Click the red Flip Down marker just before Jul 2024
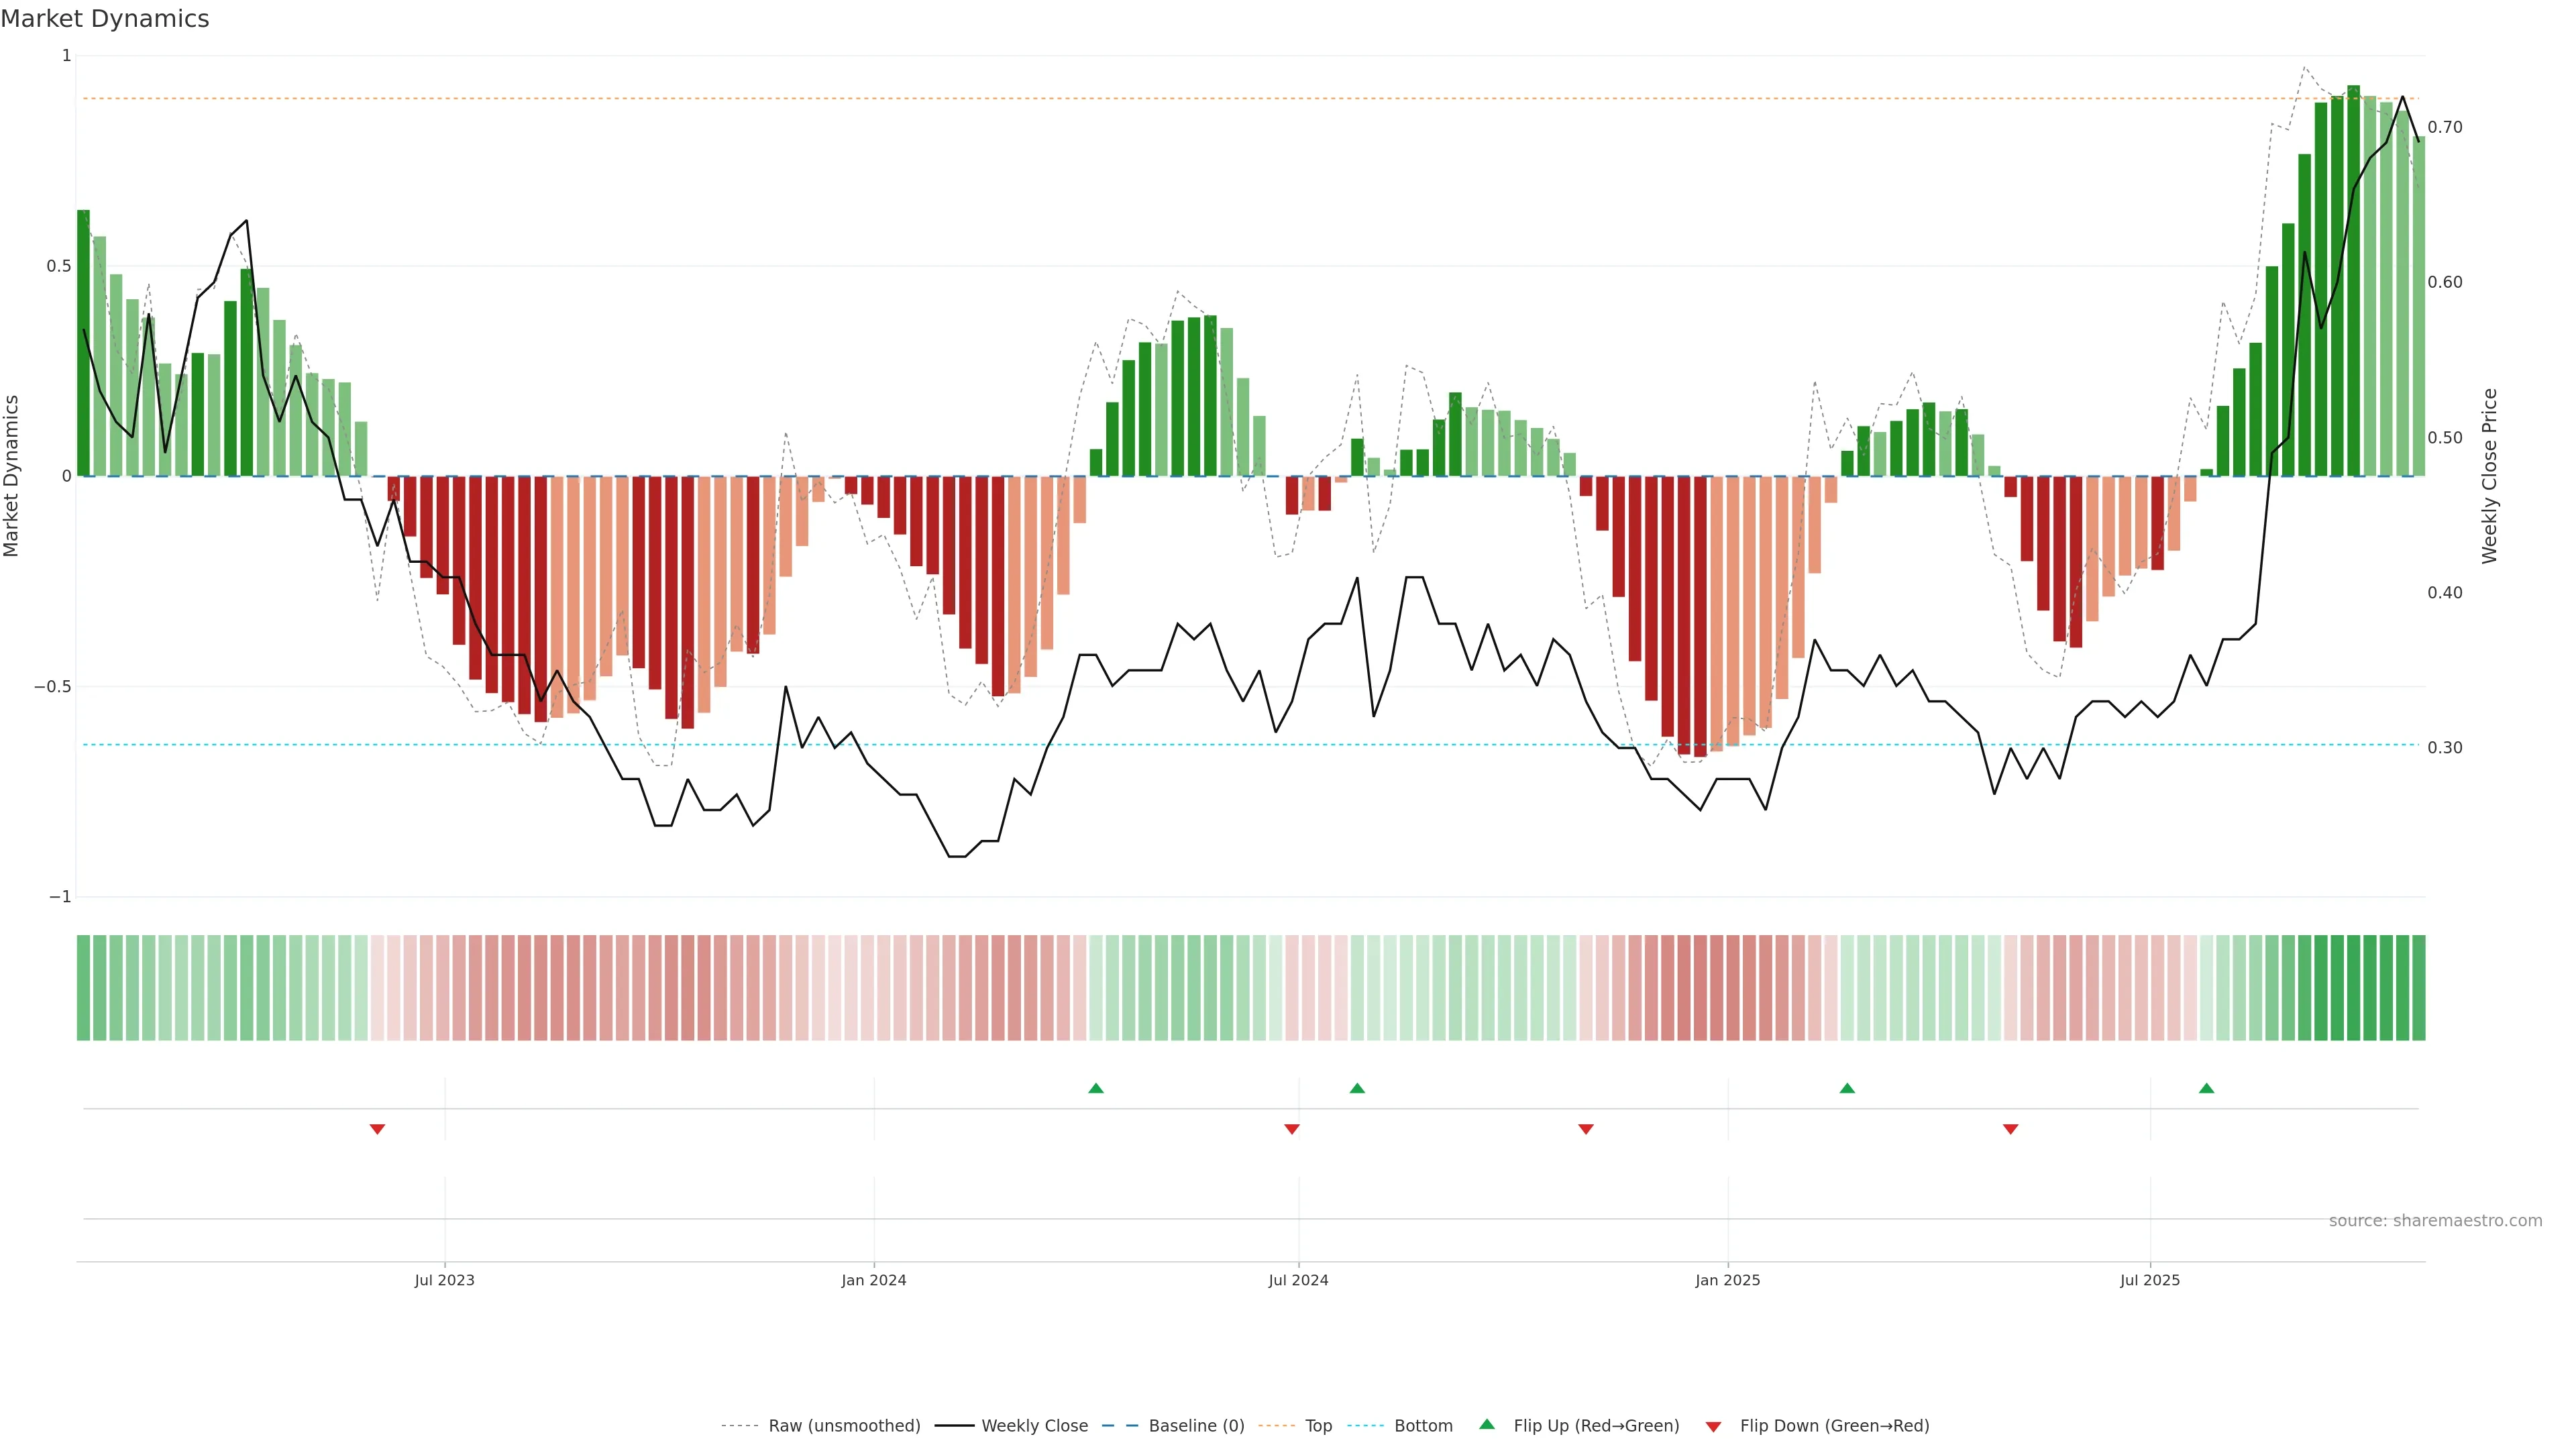 coord(1291,1129)
